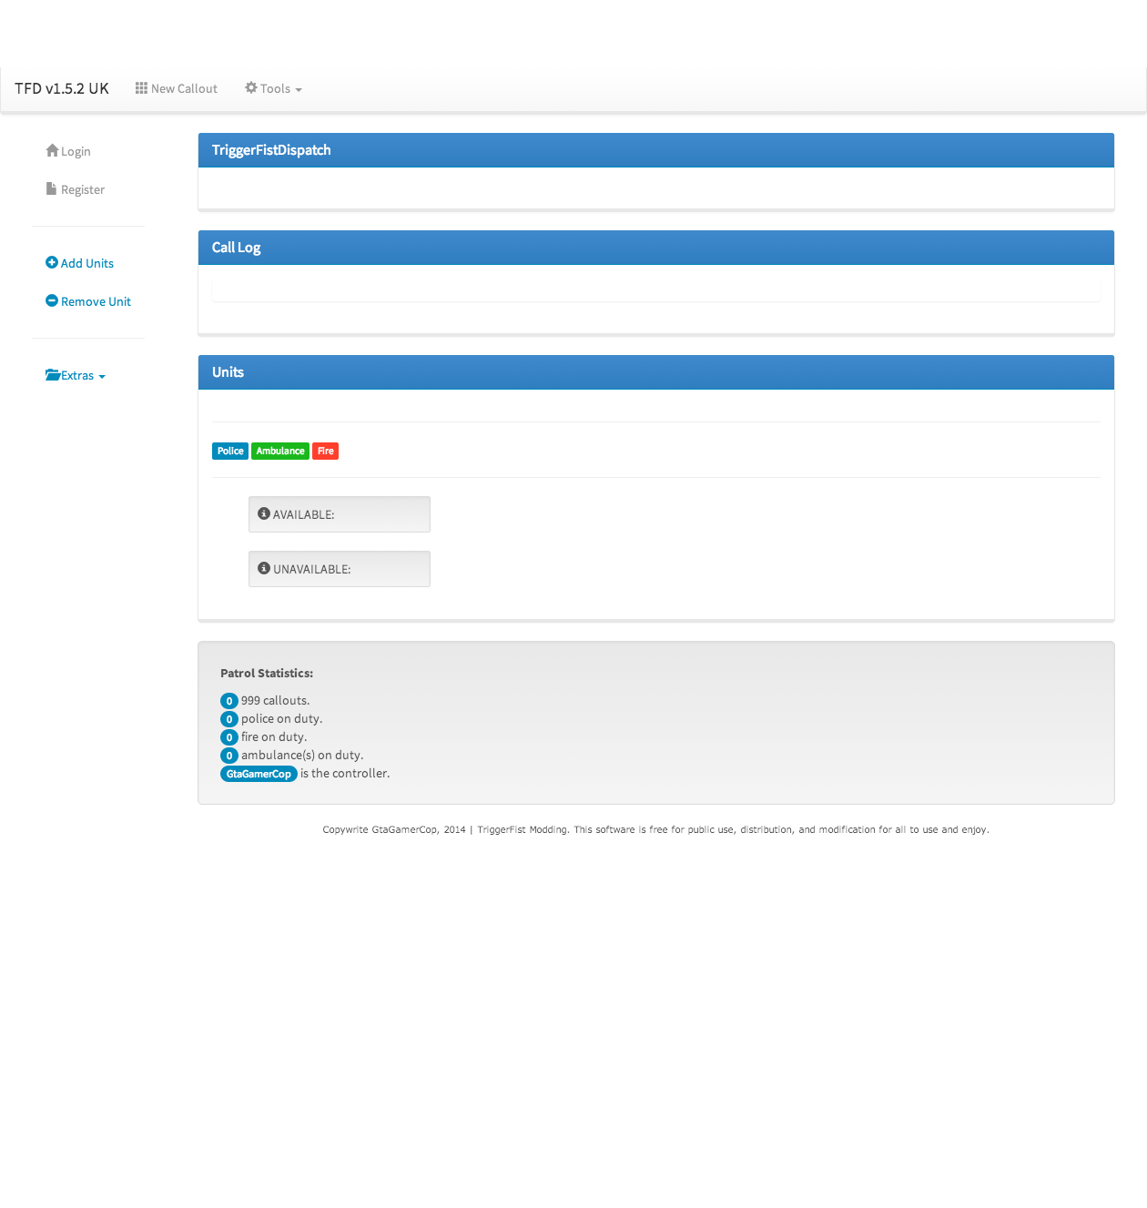Expand the Tools dropdown caret
Screen dimensions: 1147x1208
[299, 90]
